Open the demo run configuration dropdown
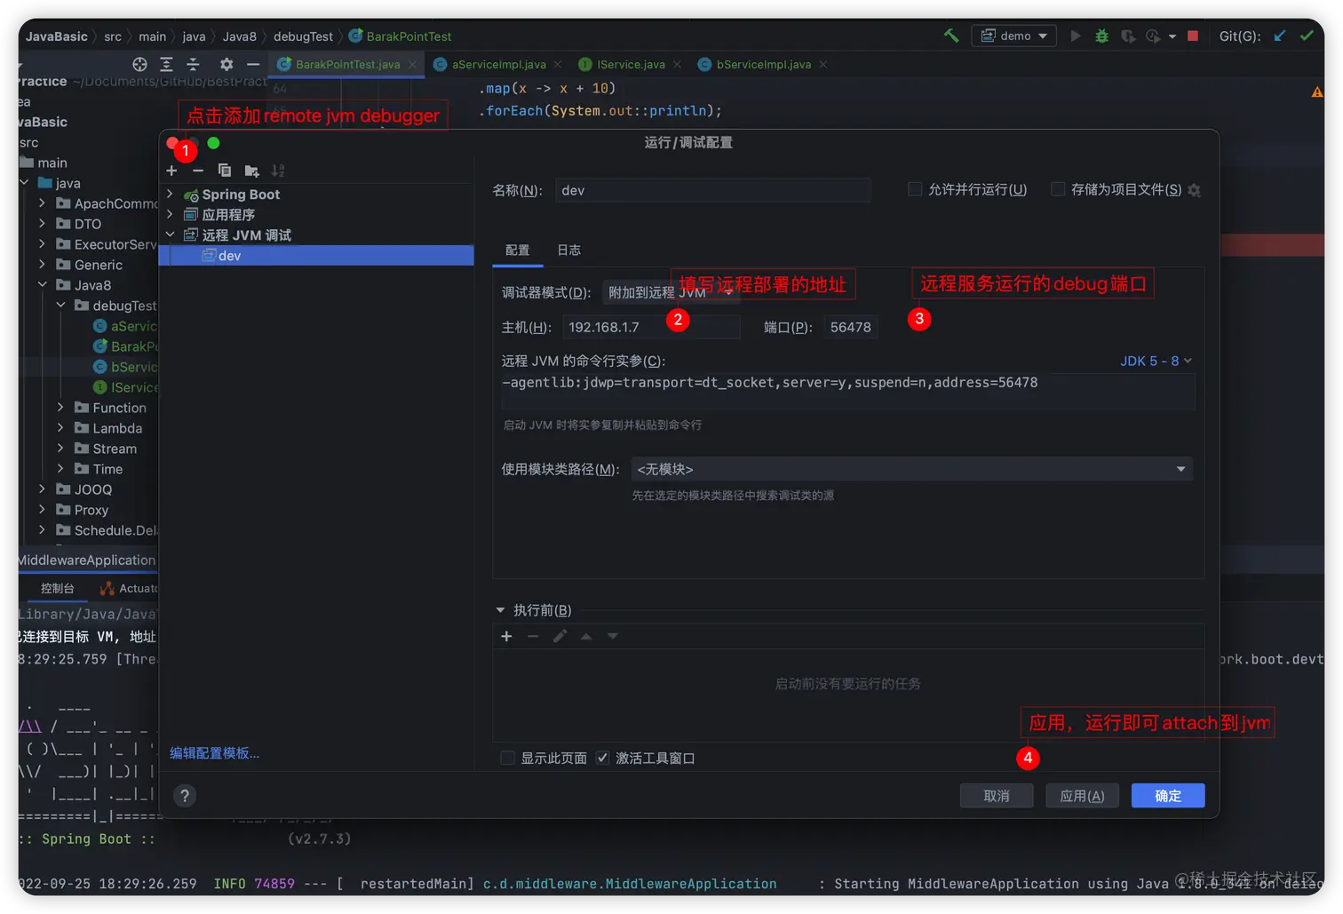 (1013, 36)
